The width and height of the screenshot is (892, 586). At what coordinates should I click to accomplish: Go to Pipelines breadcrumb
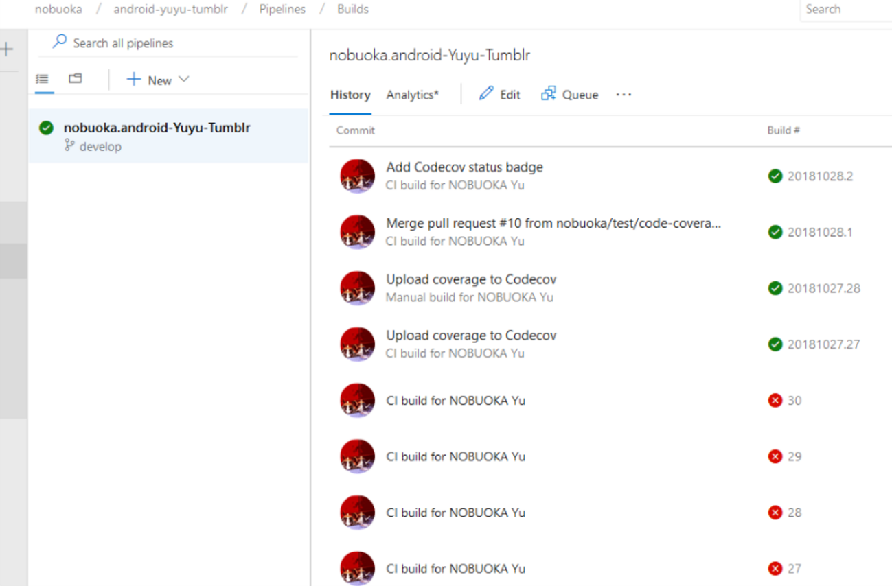[x=282, y=9]
